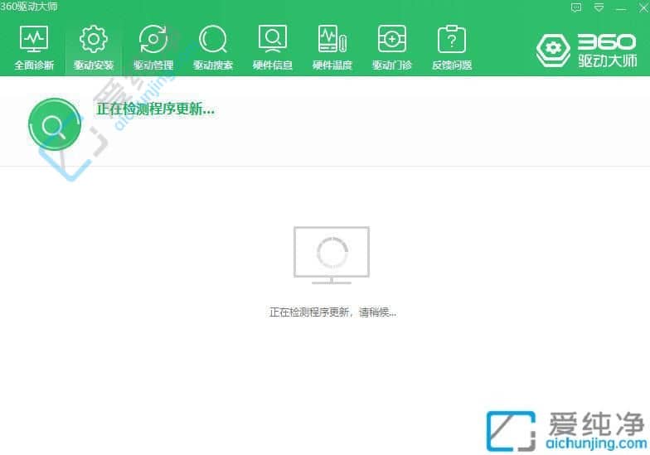View 硬件信息 hardware info
Image resolution: width=650 pixels, height=455 pixels.
272,46
